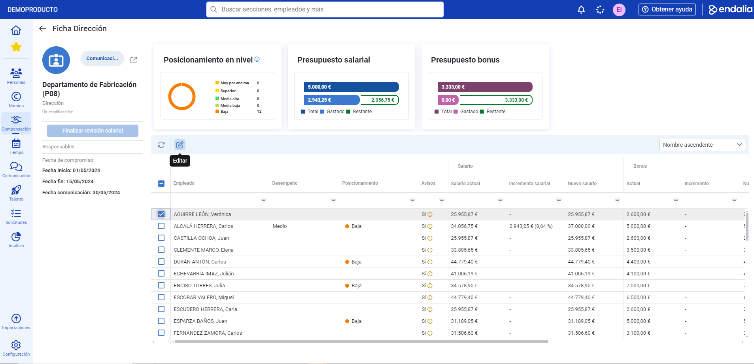Uncheck the AGUIRRE LEÓN, Verónica checkbox

[x=161, y=214]
